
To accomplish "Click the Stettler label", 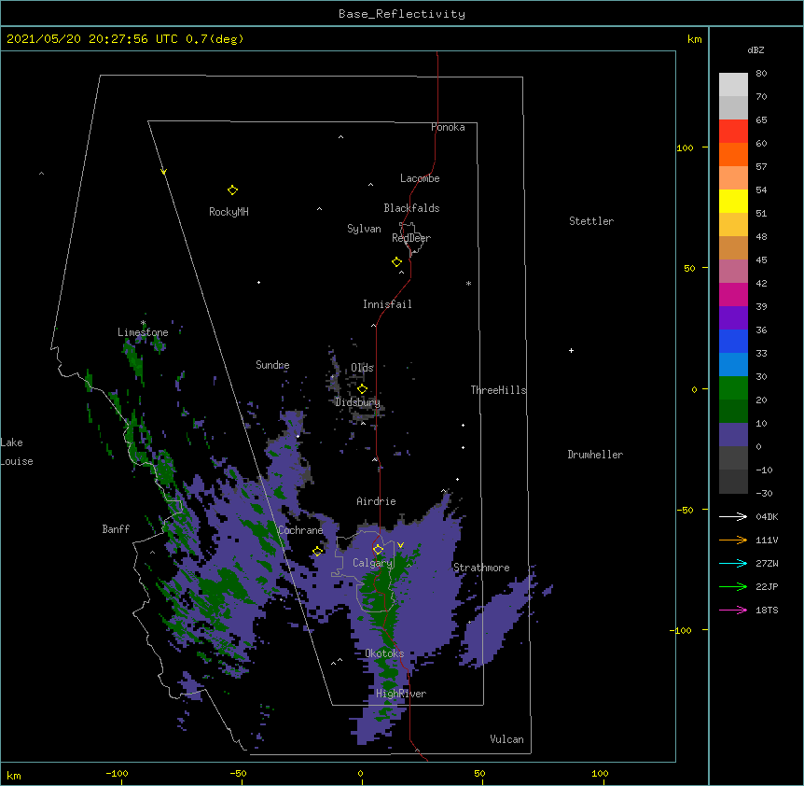I will coord(591,221).
